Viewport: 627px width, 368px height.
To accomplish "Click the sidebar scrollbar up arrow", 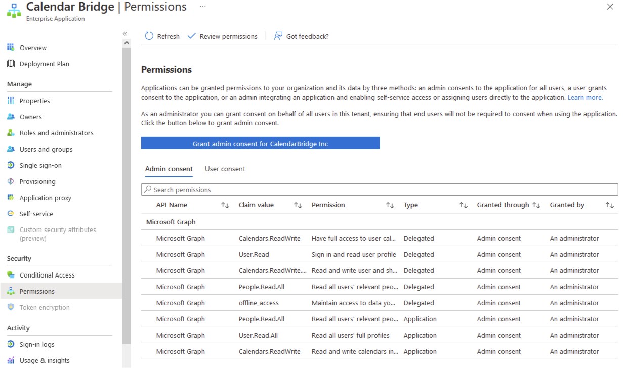I will 127,43.
